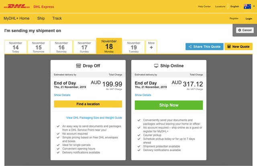Image resolution: width=257 pixels, height=166 pixels.
Task: Open country dropdown arrow beside flag
Action: point(254,6)
